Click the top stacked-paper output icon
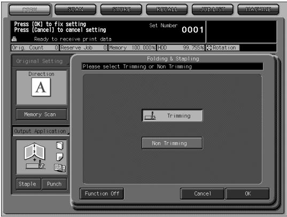 59,145
